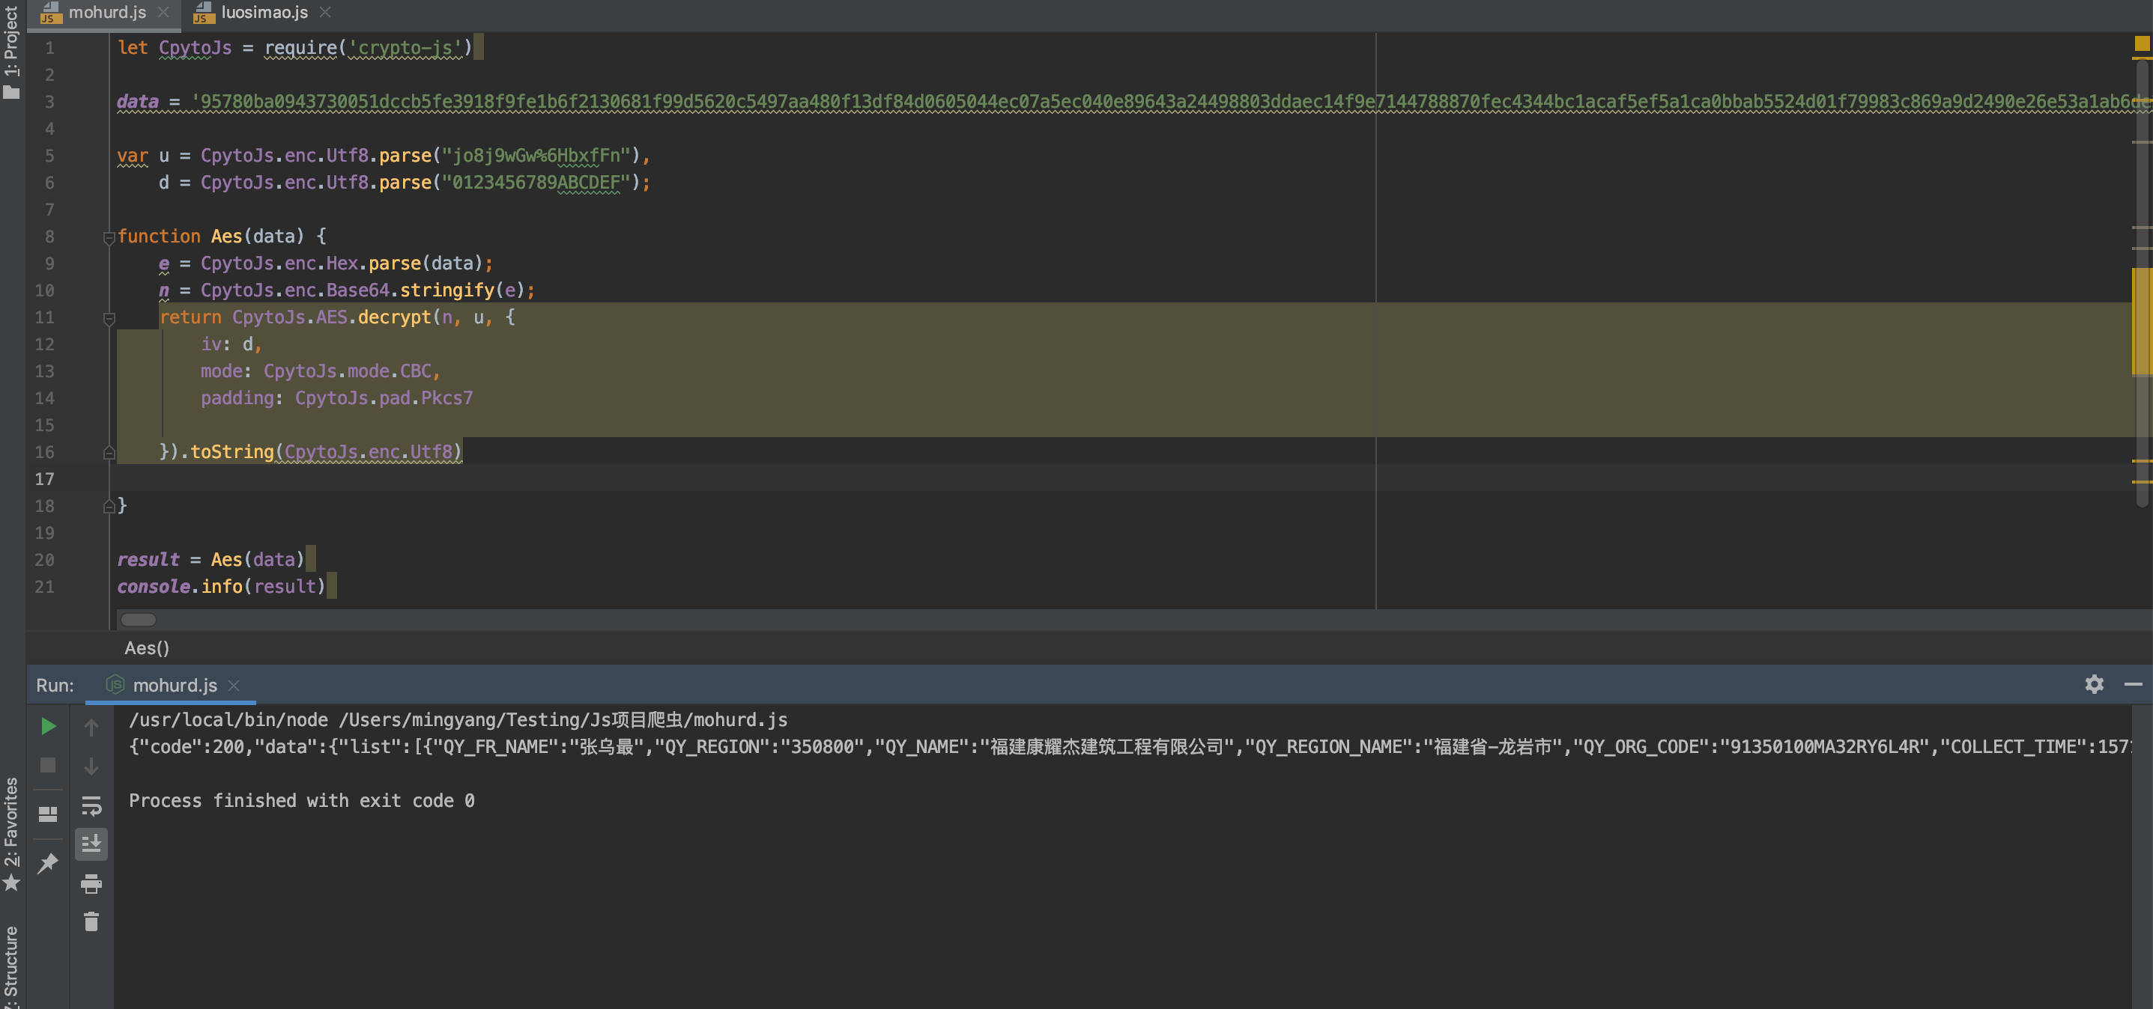Rerun mohurd.js with the green play icon
2153x1009 pixels.
coord(49,726)
